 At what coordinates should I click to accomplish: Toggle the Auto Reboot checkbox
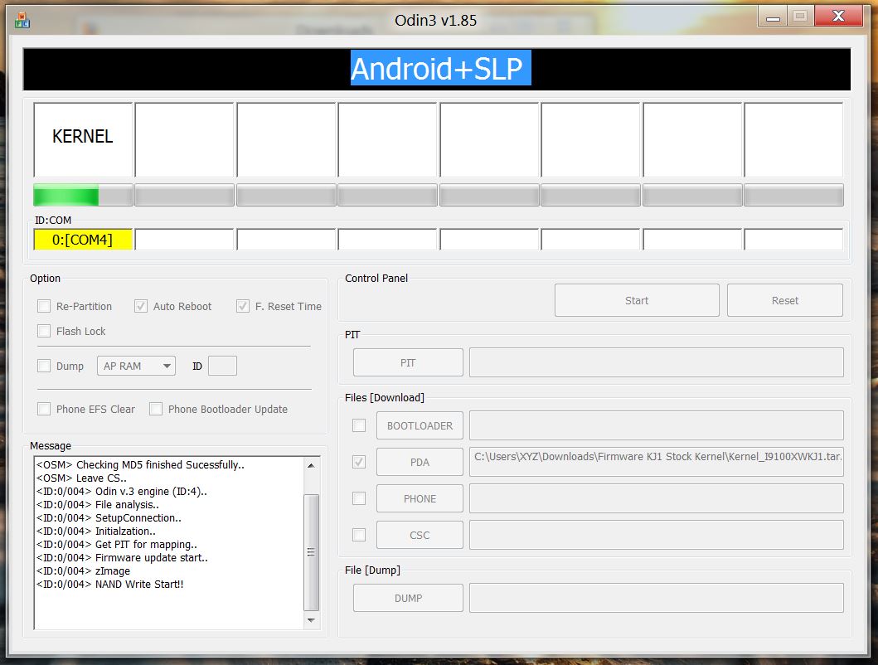[141, 306]
